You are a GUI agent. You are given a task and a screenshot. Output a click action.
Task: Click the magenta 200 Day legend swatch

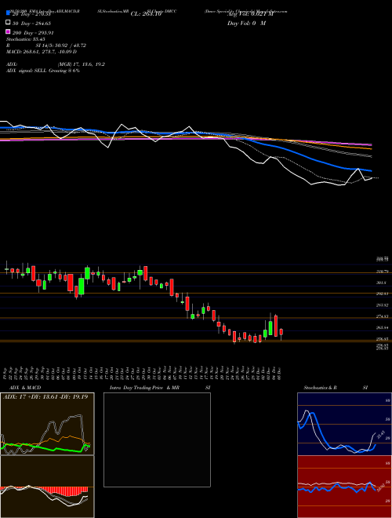(x=8, y=31)
